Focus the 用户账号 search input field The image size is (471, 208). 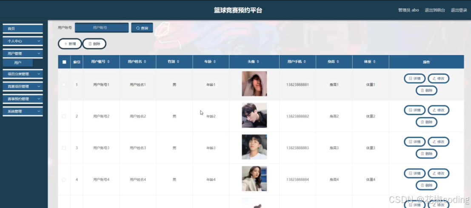tap(102, 28)
